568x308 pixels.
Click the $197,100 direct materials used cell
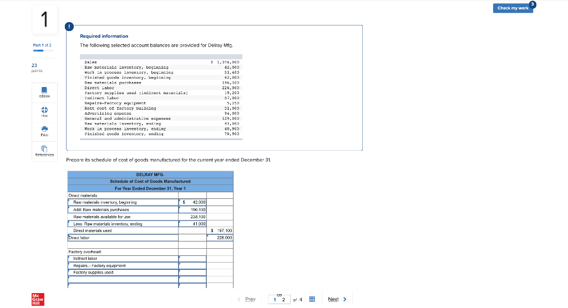[220, 230]
